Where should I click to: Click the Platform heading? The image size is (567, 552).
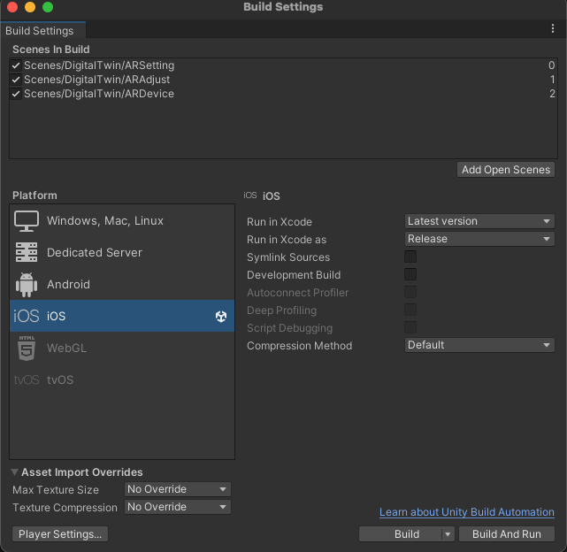coord(34,195)
